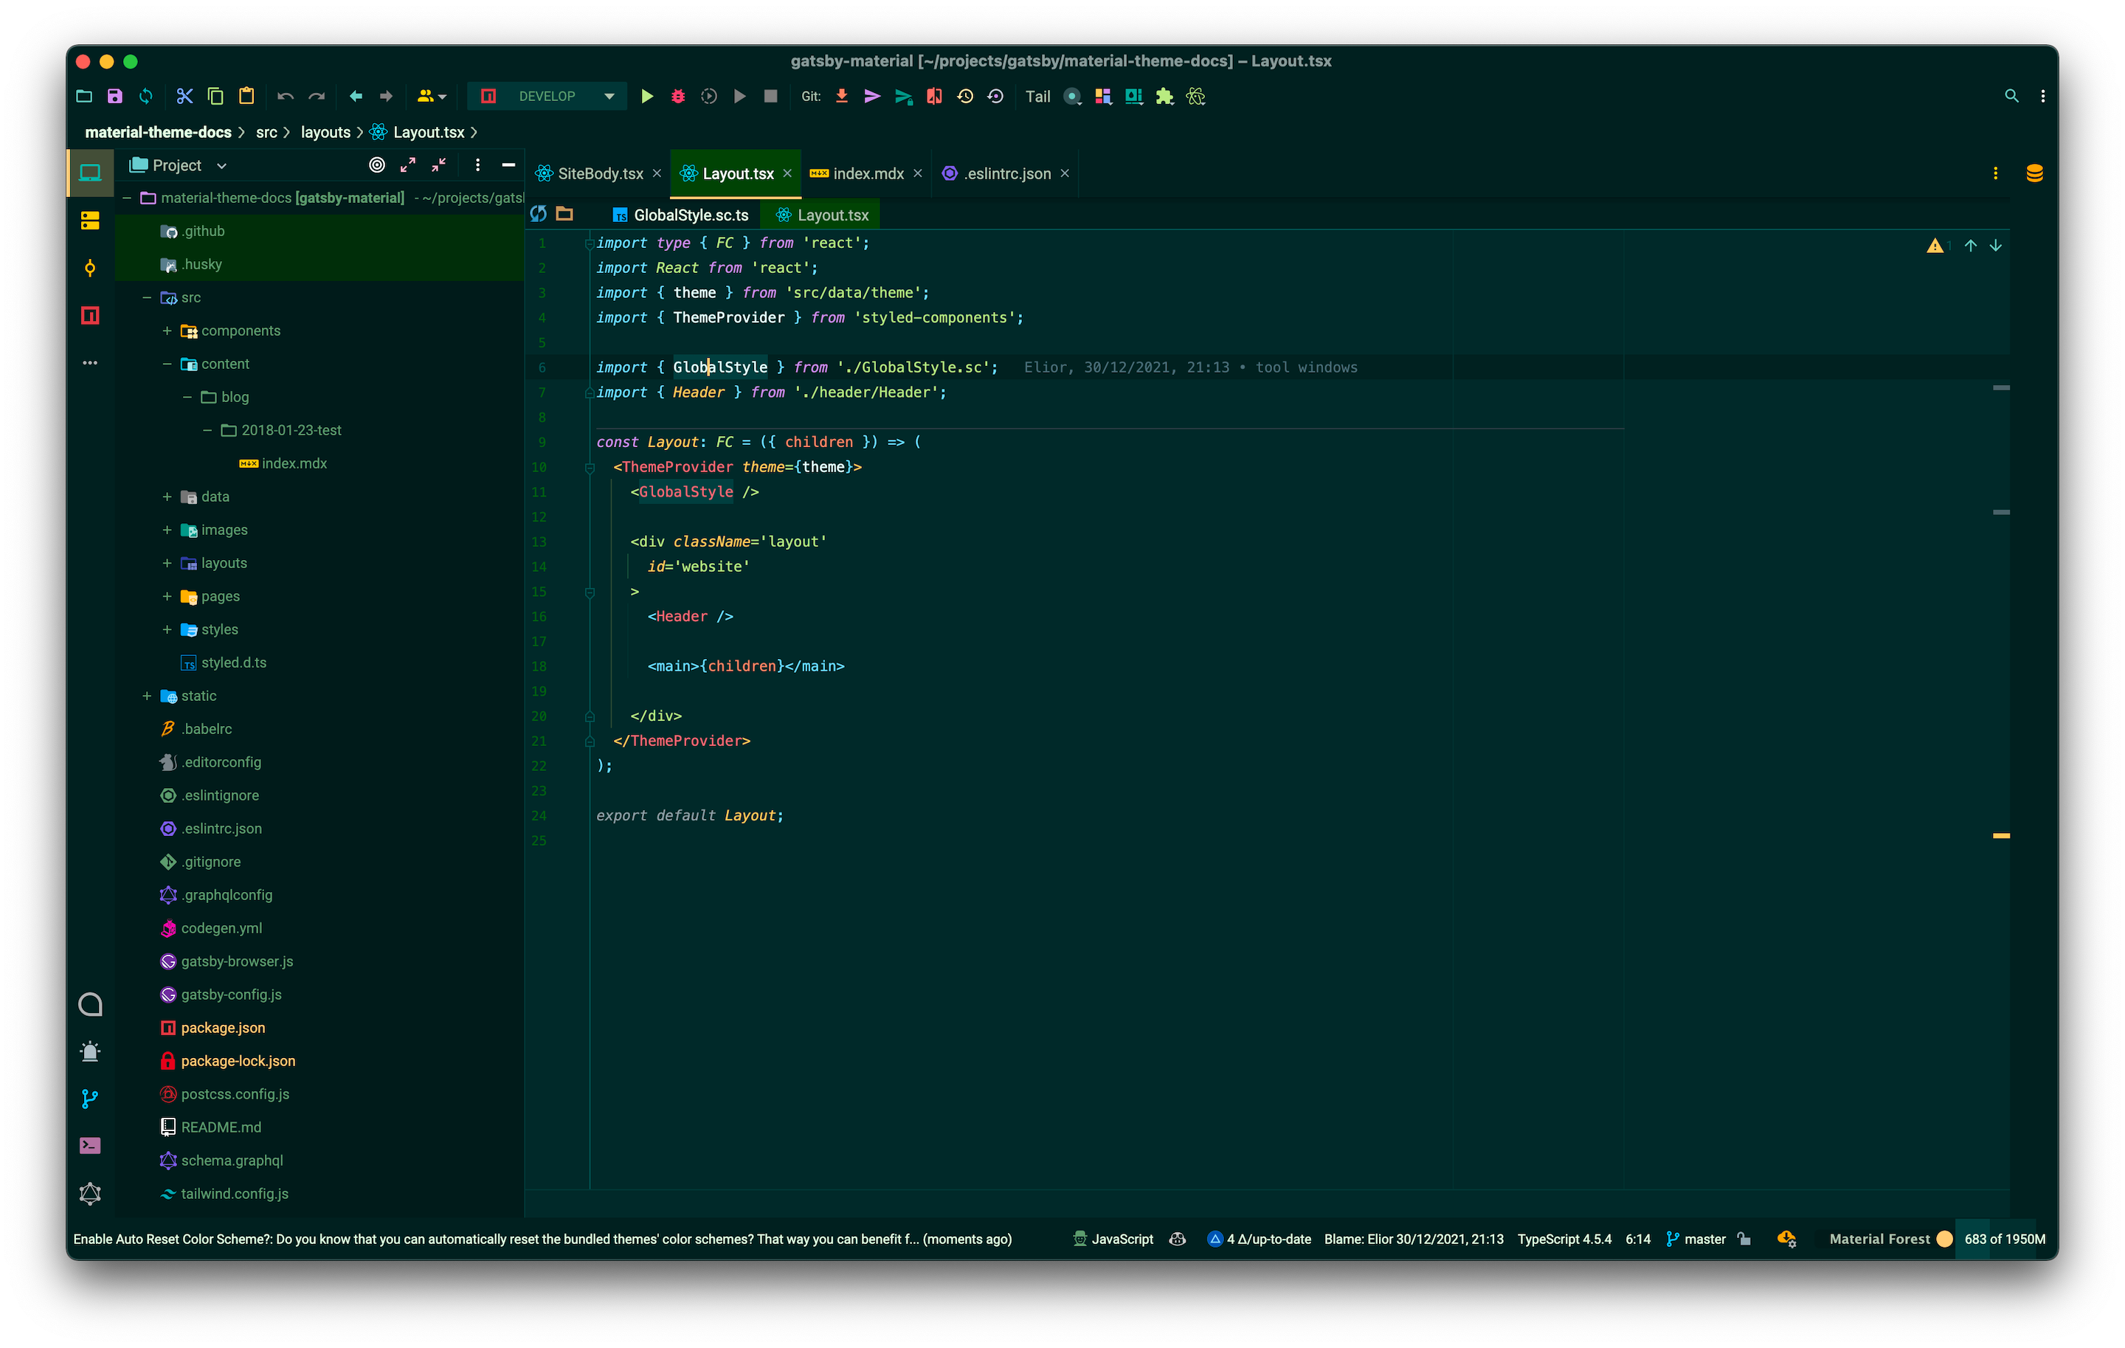Switch to the SiteBody.tsx tab

pos(598,173)
